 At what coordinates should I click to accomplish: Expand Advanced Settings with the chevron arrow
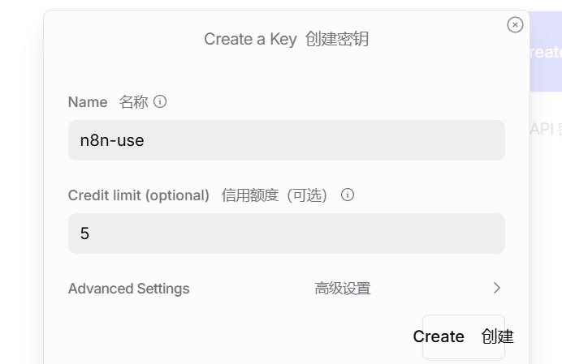pos(497,288)
